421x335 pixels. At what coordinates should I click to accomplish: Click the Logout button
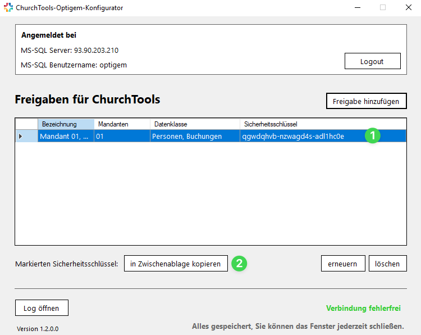click(x=372, y=61)
